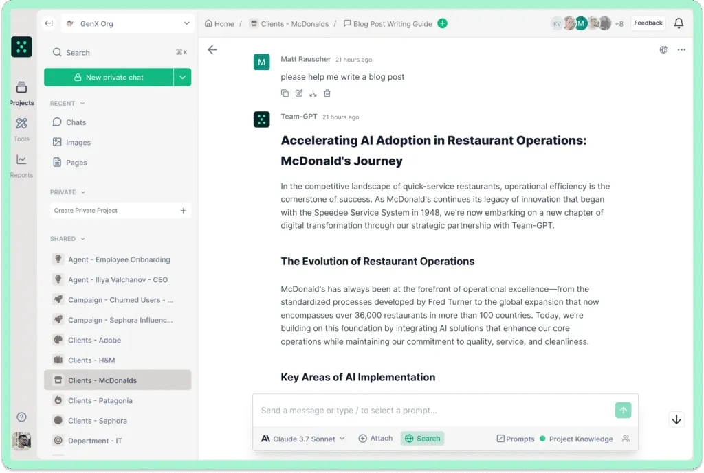The image size is (704, 473).
Task: Open Clients - H&M project
Action: click(118, 360)
